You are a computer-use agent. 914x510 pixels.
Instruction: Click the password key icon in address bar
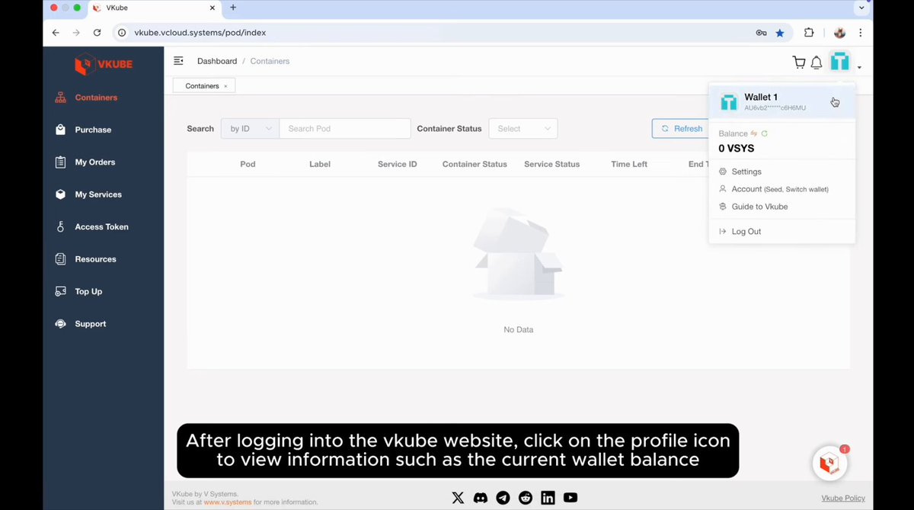point(761,33)
